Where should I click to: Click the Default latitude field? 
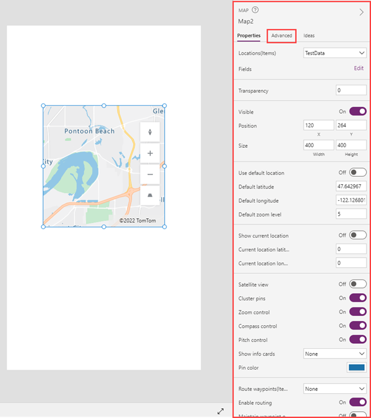point(351,186)
